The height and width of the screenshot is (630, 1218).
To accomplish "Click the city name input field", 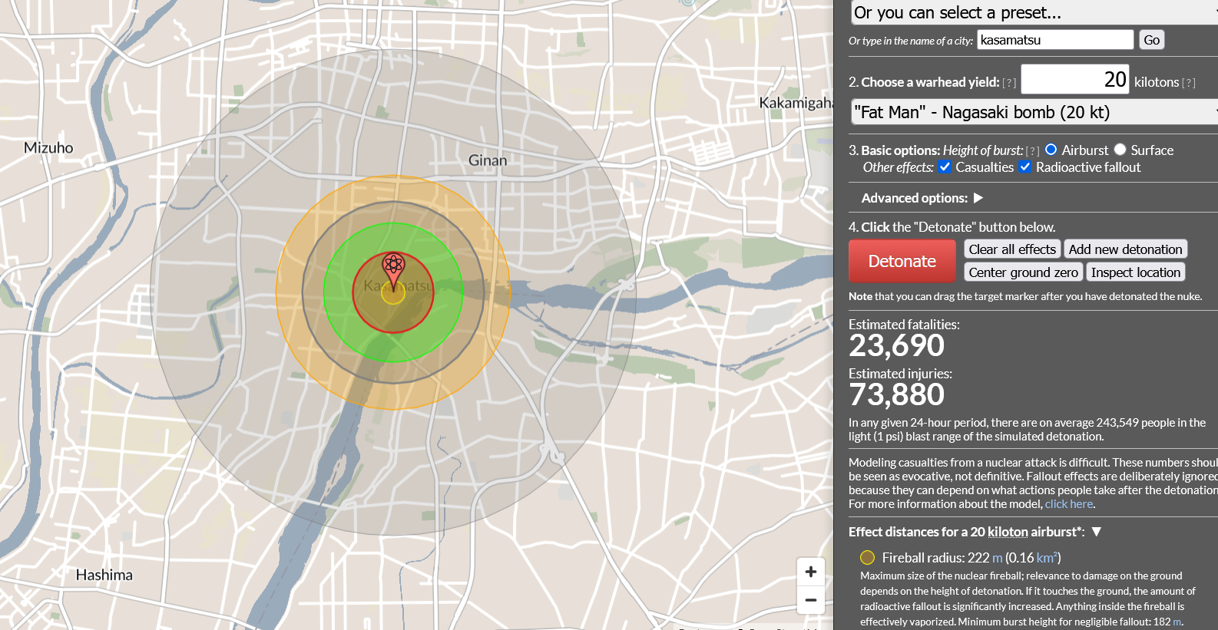I will click(1055, 40).
